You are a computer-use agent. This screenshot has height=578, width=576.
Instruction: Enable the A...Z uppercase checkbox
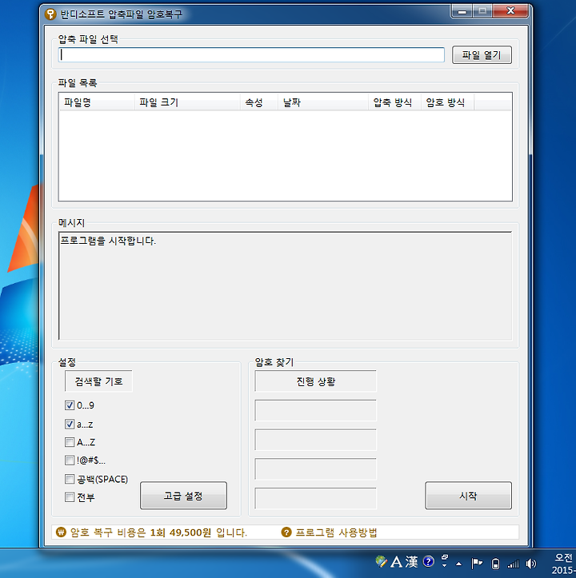pos(70,441)
